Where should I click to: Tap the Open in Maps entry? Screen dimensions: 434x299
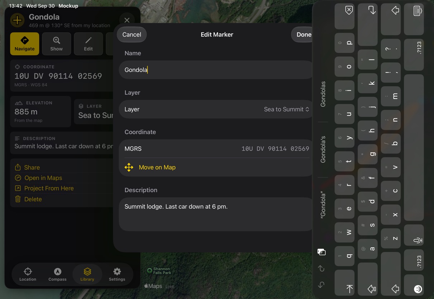[x=43, y=178]
